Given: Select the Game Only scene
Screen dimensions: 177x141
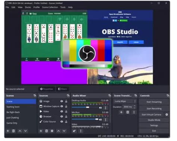Looking at the screenshot, I should [21, 123].
